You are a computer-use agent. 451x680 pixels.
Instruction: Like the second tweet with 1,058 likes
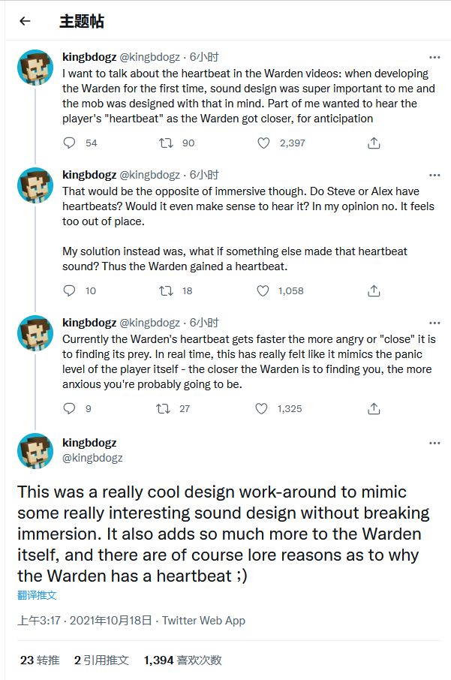pos(263,290)
